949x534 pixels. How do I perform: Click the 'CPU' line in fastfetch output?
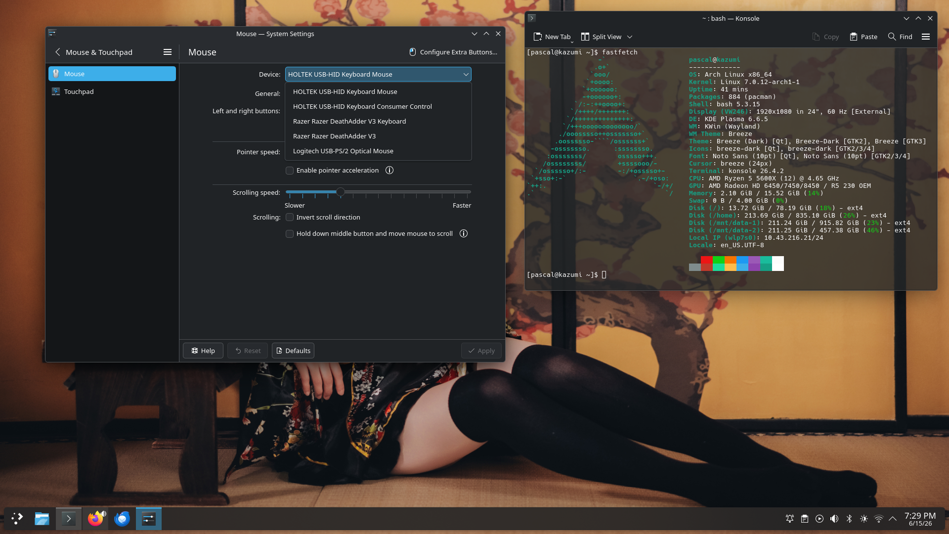point(764,178)
